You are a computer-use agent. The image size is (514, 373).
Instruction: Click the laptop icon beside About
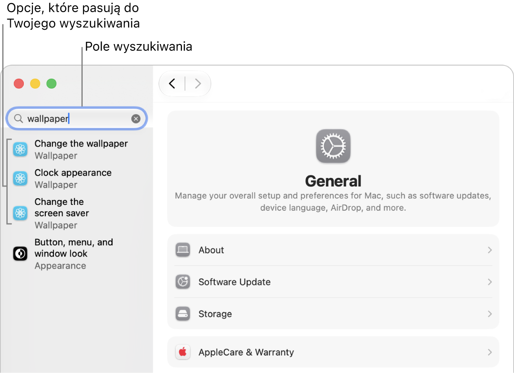coord(182,250)
